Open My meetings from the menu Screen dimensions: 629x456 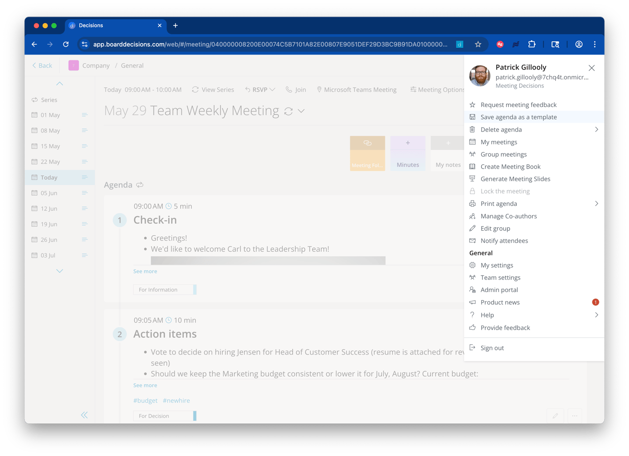click(x=498, y=142)
